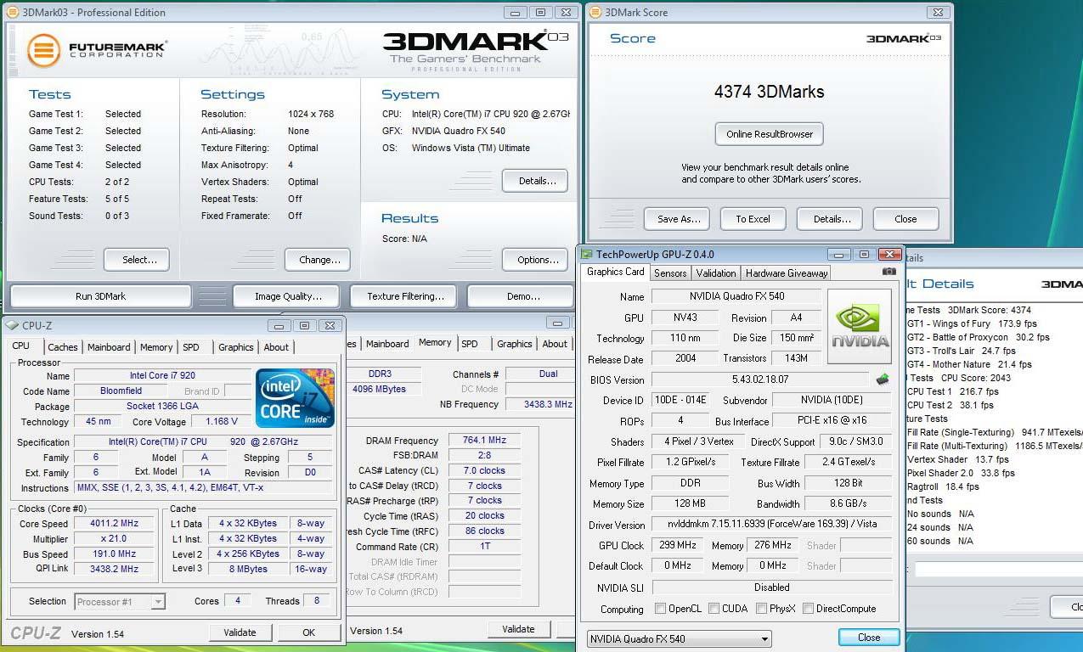Enable the OpenCL checkbox in GPU-Z
The height and width of the screenshot is (652, 1083).
tap(660, 609)
